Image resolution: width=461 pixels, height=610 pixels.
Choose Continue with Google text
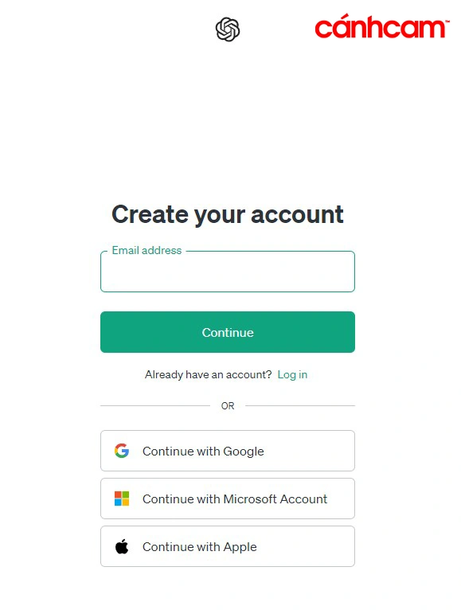tap(203, 451)
